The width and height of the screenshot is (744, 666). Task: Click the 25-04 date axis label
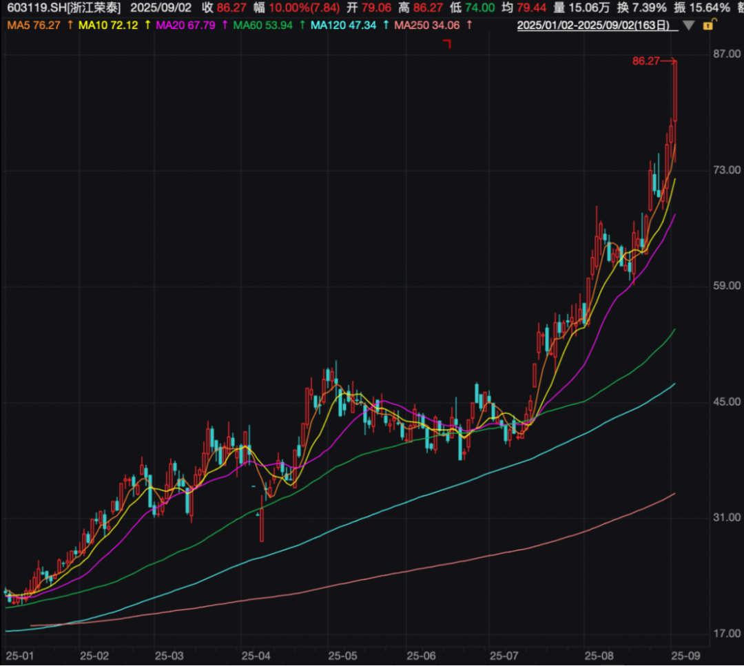256,656
